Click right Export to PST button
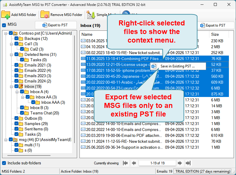 216,25
